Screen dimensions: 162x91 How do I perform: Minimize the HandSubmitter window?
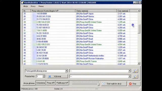pos(134,3)
